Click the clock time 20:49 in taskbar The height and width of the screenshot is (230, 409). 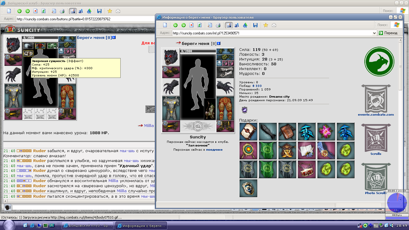coord(401,226)
